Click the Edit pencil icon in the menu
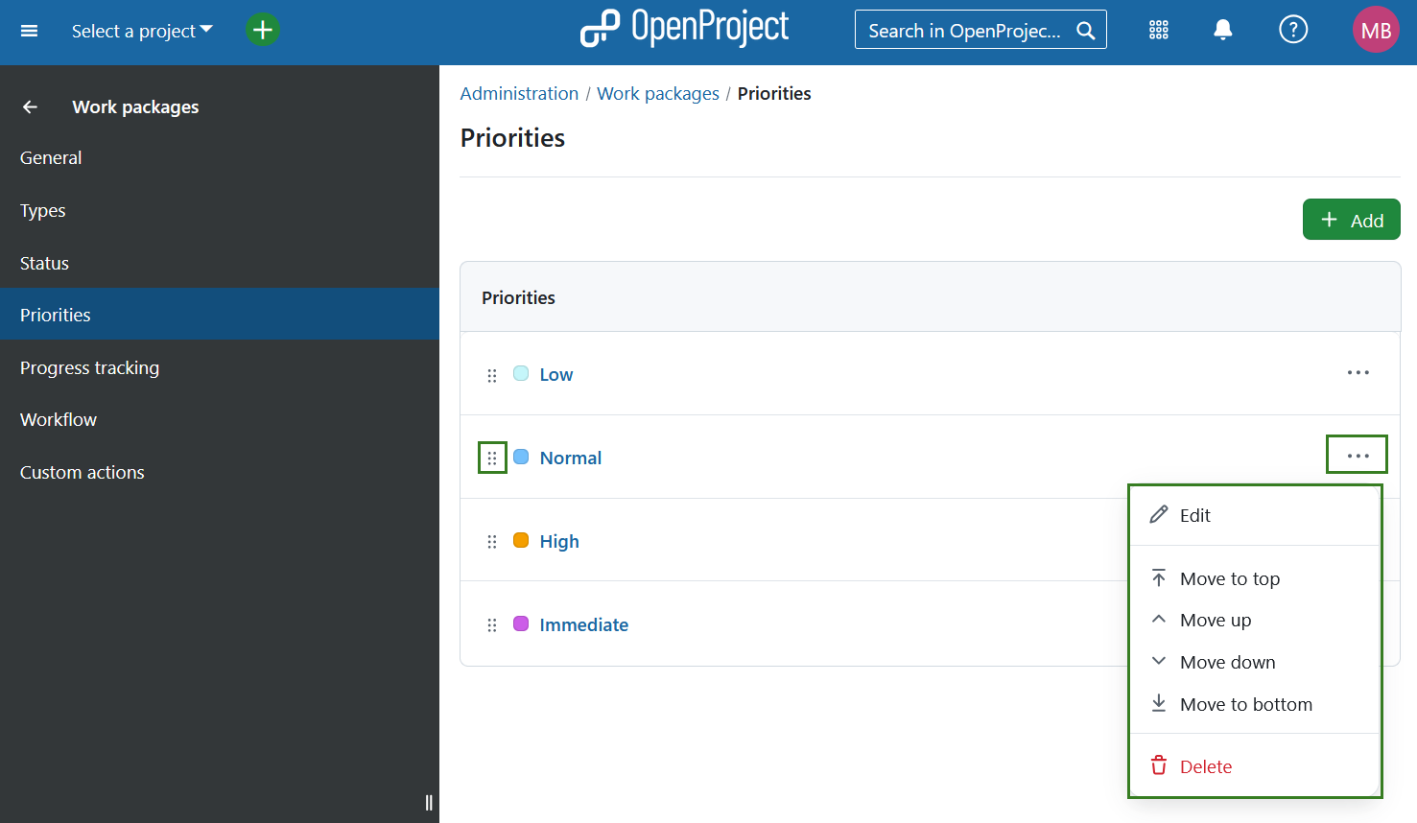Viewport: 1417px width, 823px height. point(1160,514)
